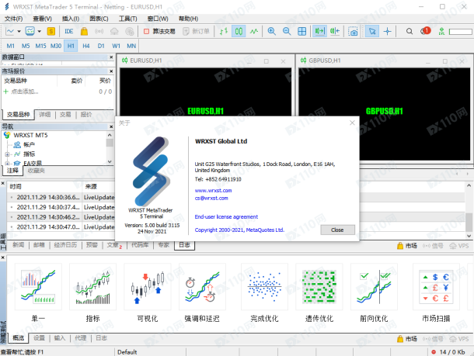Select the MN timeframe

coord(131,46)
